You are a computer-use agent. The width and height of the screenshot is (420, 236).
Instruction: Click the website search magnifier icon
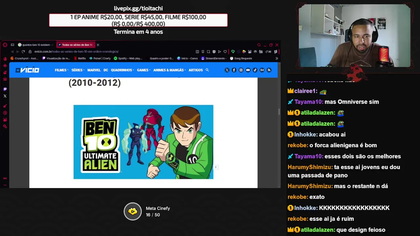click(207, 70)
